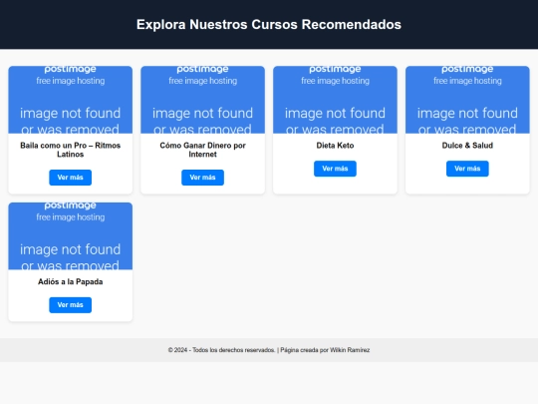Select the Baila como un Pro course thumbnail
Screen dimensions: 538x404
(x=71, y=100)
